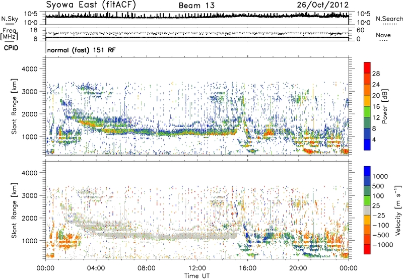The image size is (403, 279).
Task: Click the '28' power colorbar tick label
Action: (376, 74)
